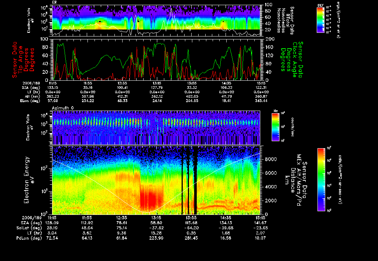
Task: Click the Azimuth 0 spectrogram panel
Action: click(x=156, y=128)
